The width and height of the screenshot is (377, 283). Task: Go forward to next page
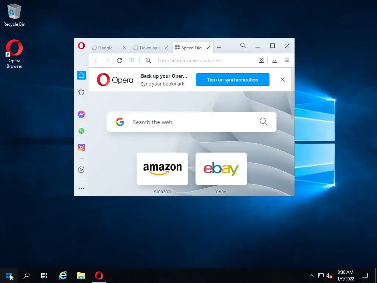(x=108, y=60)
